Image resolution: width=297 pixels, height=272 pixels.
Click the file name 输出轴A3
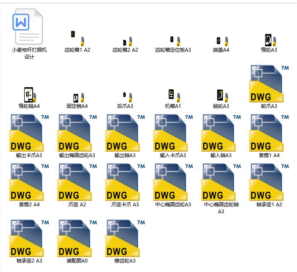pos(125,155)
